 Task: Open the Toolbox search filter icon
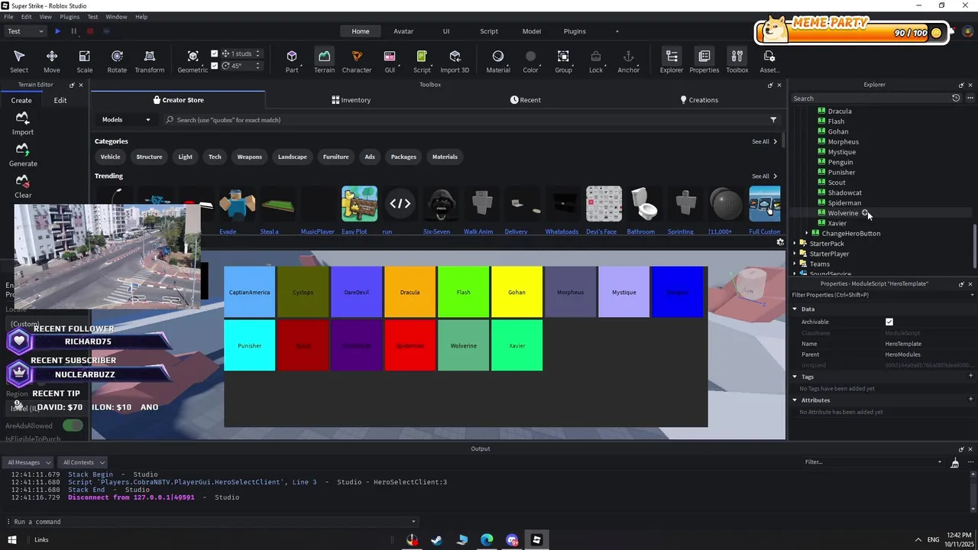tap(773, 120)
